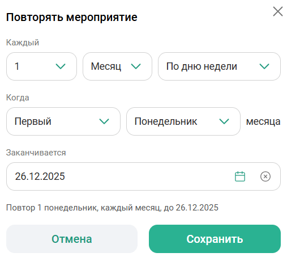The image size is (287, 261).
Task: Click the summary text Повтор 1 понедельник
Action: 52,208
